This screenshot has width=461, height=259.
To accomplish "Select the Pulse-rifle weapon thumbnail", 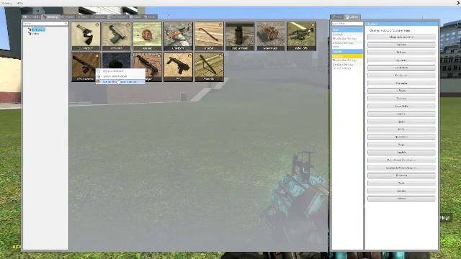I will pos(302,36).
